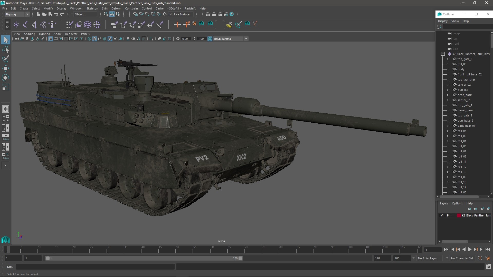This screenshot has width=493, height=277.
Task: Step to the next key
Action: pyautogui.click(x=476, y=249)
